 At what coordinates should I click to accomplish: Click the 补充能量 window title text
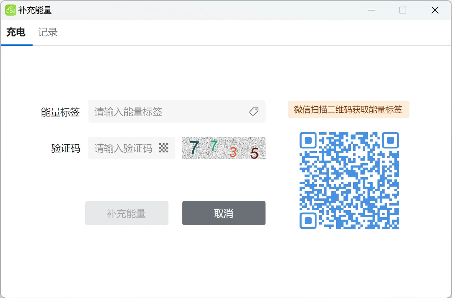click(x=35, y=10)
